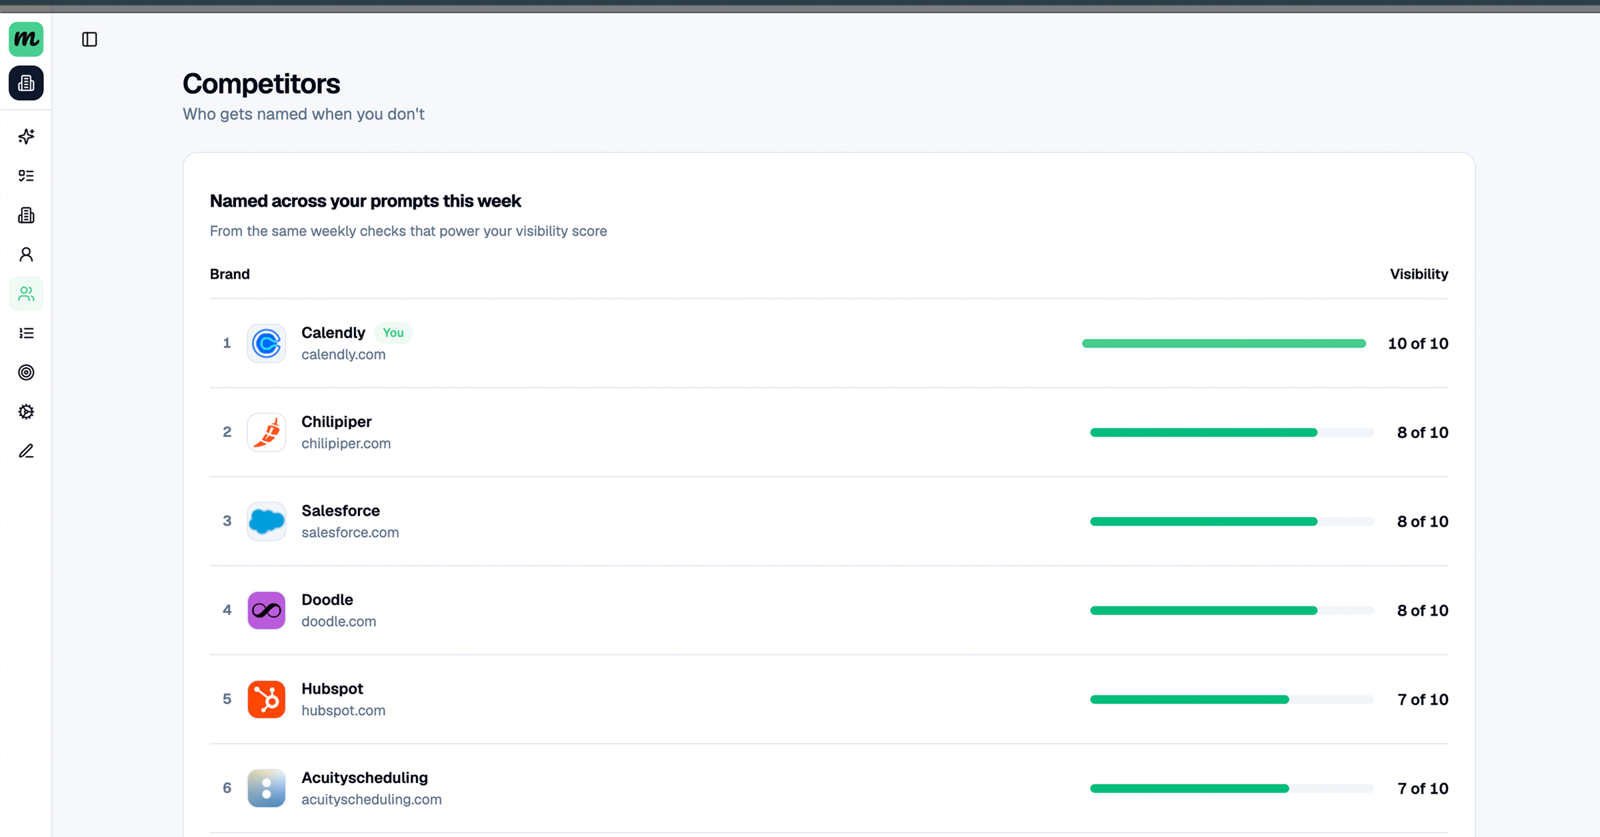The height and width of the screenshot is (837, 1600).
Task: Click Acuityscheduling's "7 of 10" visibility value
Action: [1423, 788]
